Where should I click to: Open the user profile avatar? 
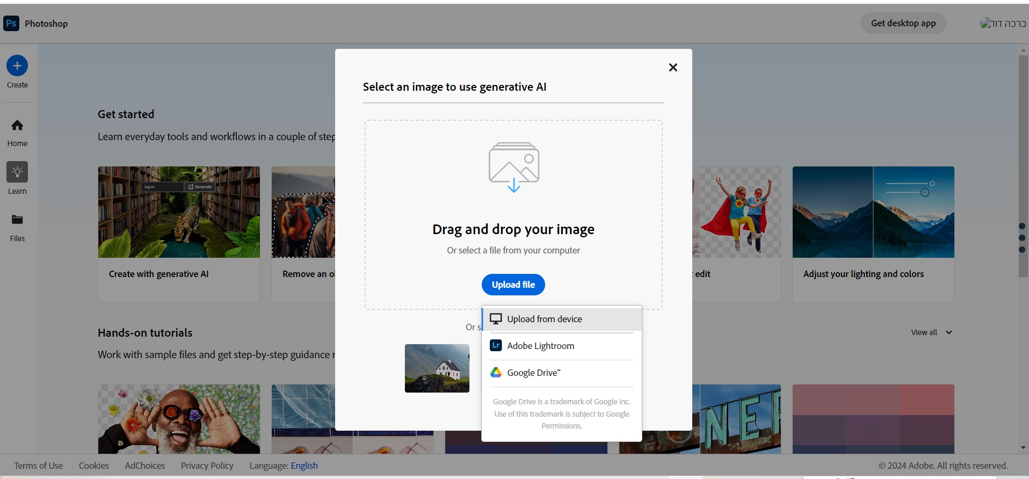click(1003, 23)
